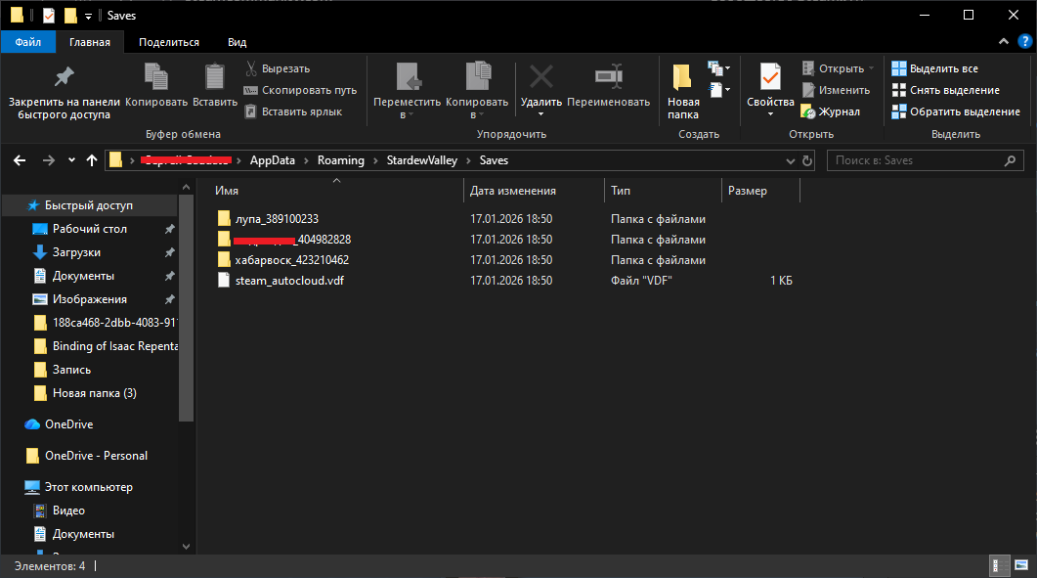Sort by Дата изменения column
Screen dimensions: 1037x578
534,190
